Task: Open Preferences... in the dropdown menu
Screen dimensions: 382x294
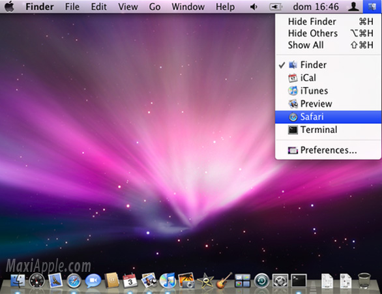Action: click(x=328, y=150)
